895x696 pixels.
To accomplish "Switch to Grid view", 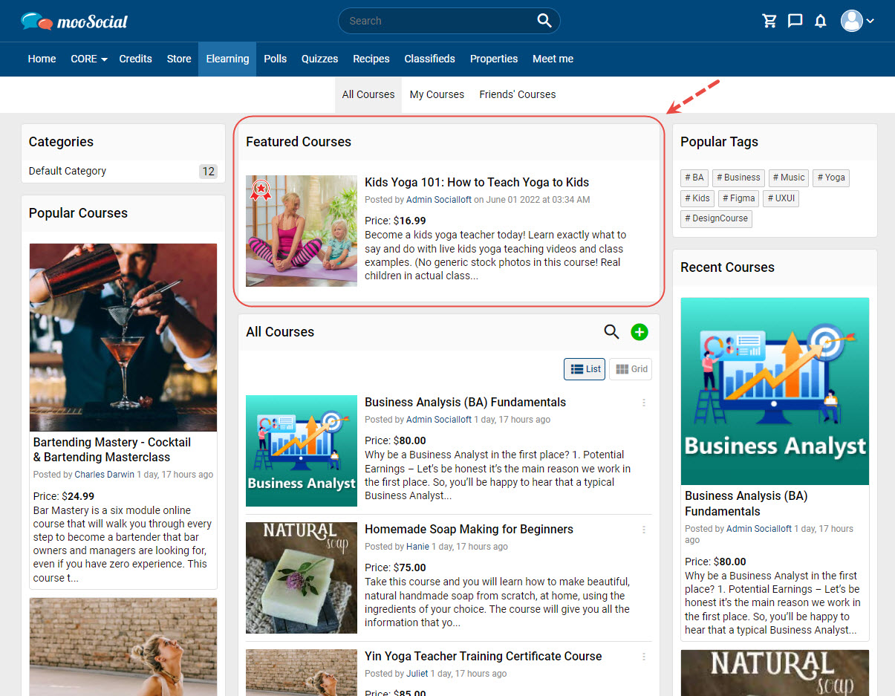I will pyautogui.click(x=631, y=369).
